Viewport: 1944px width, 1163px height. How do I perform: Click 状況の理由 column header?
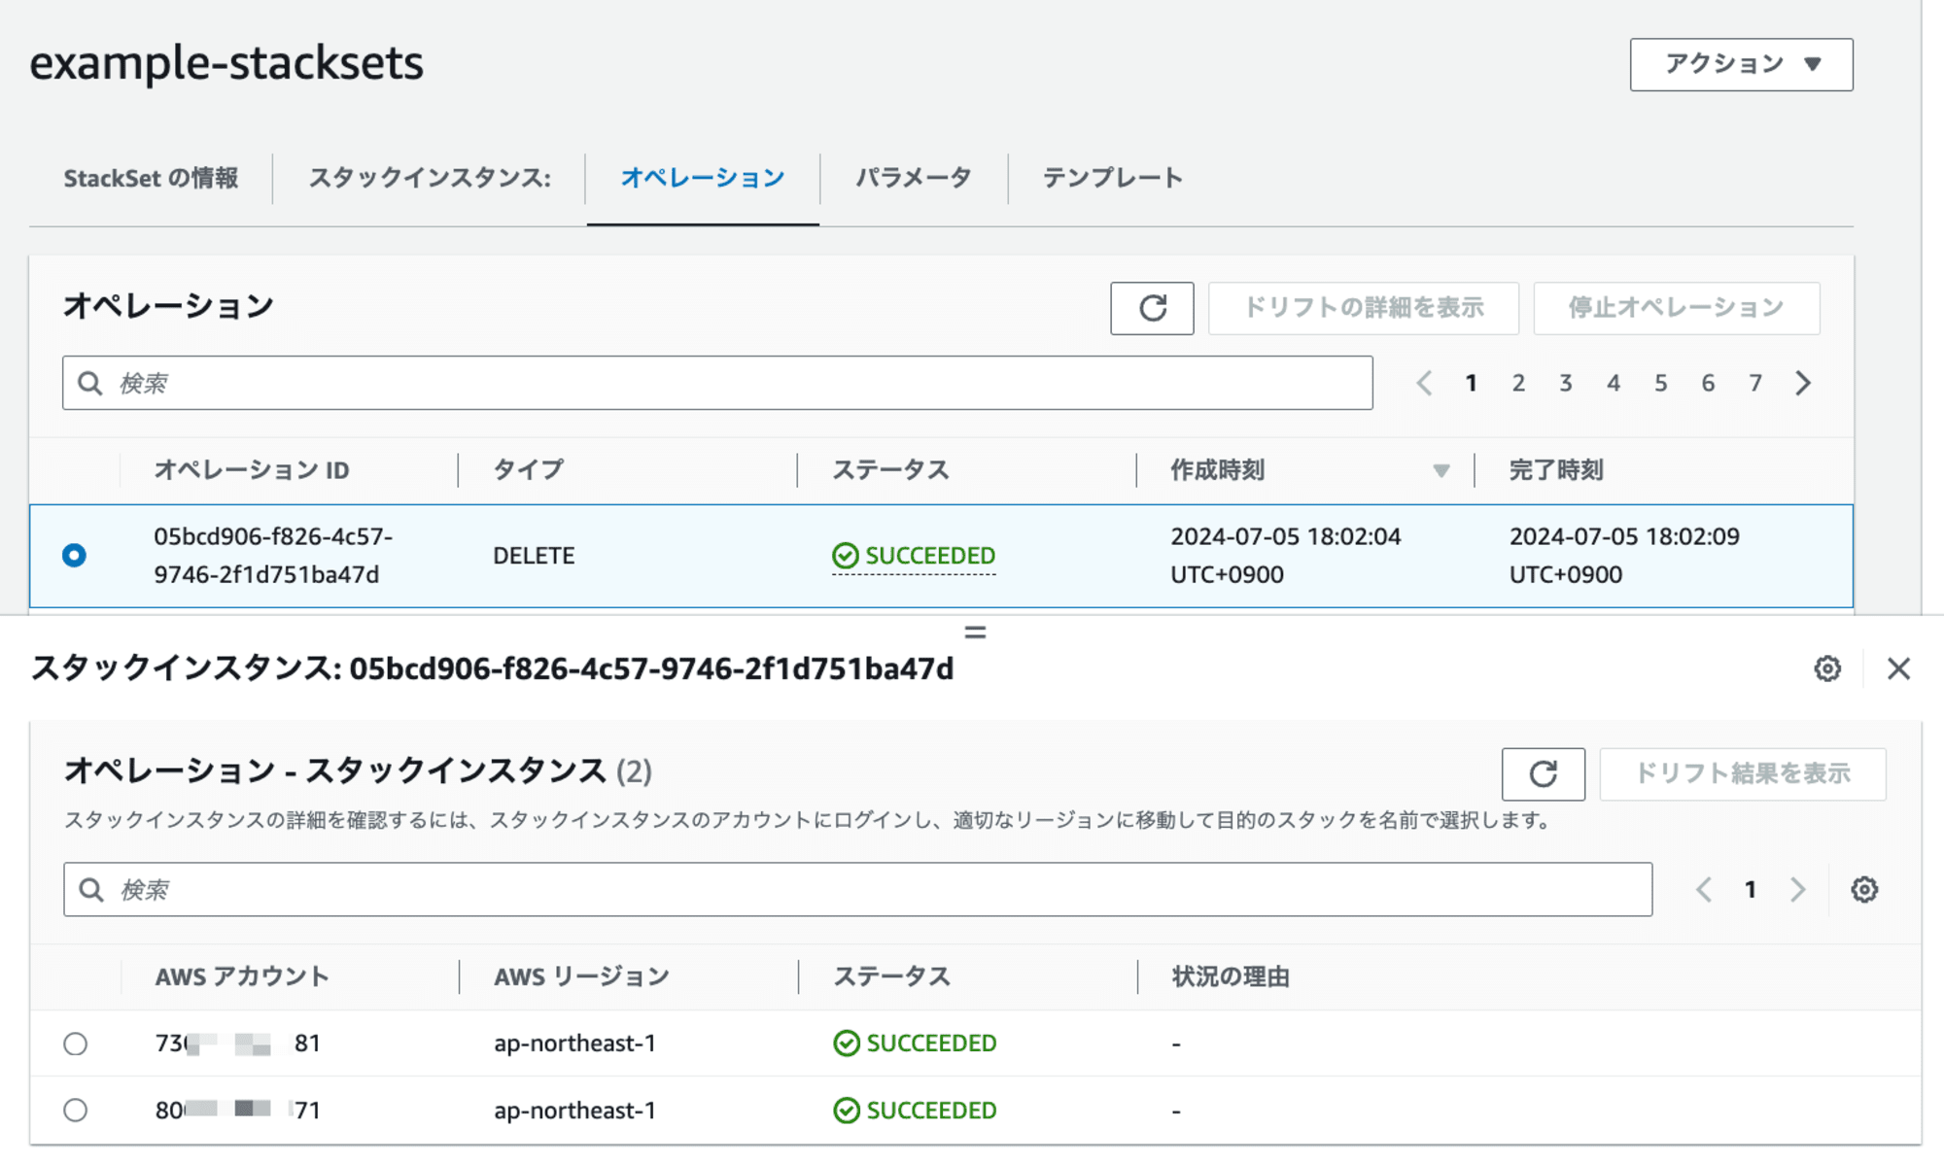(1231, 976)
